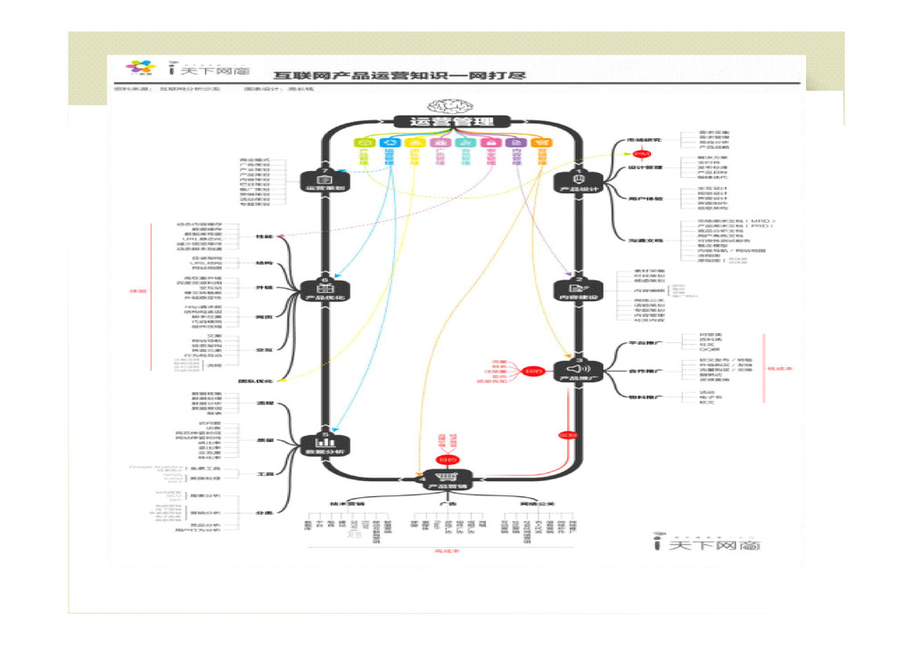913x645 pixels.
Task: Click the brain illustration above 运营管理
Action: (450, 106)
